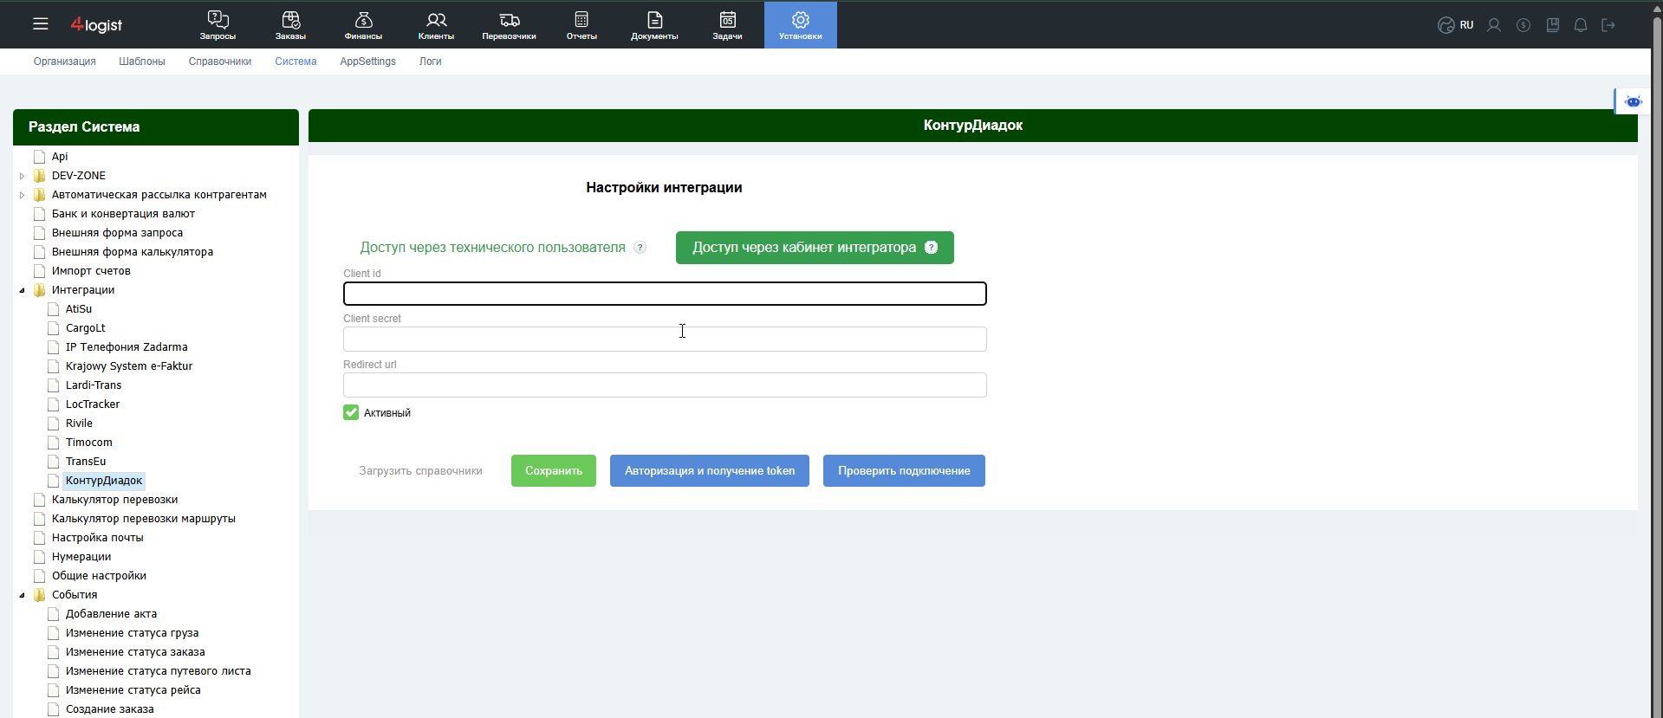This screenshot has width=1663, height=718.
Task: Expand Автоматическая рассылка контрагентам node
Action: click(x=22, y=195)
